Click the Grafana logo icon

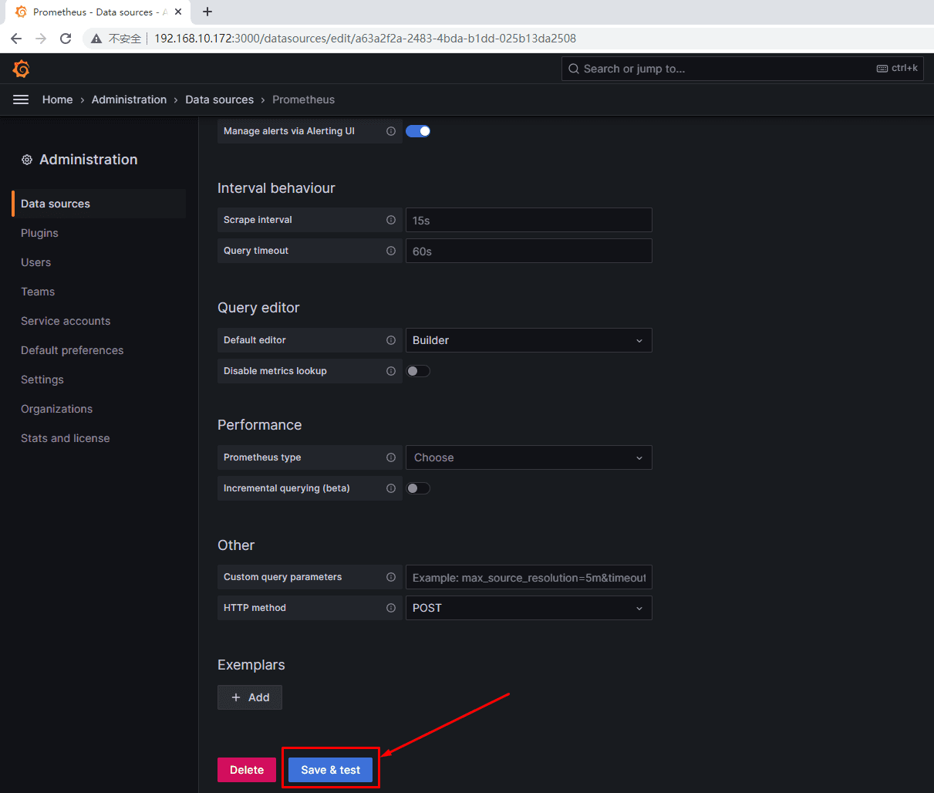coord(22,69)
